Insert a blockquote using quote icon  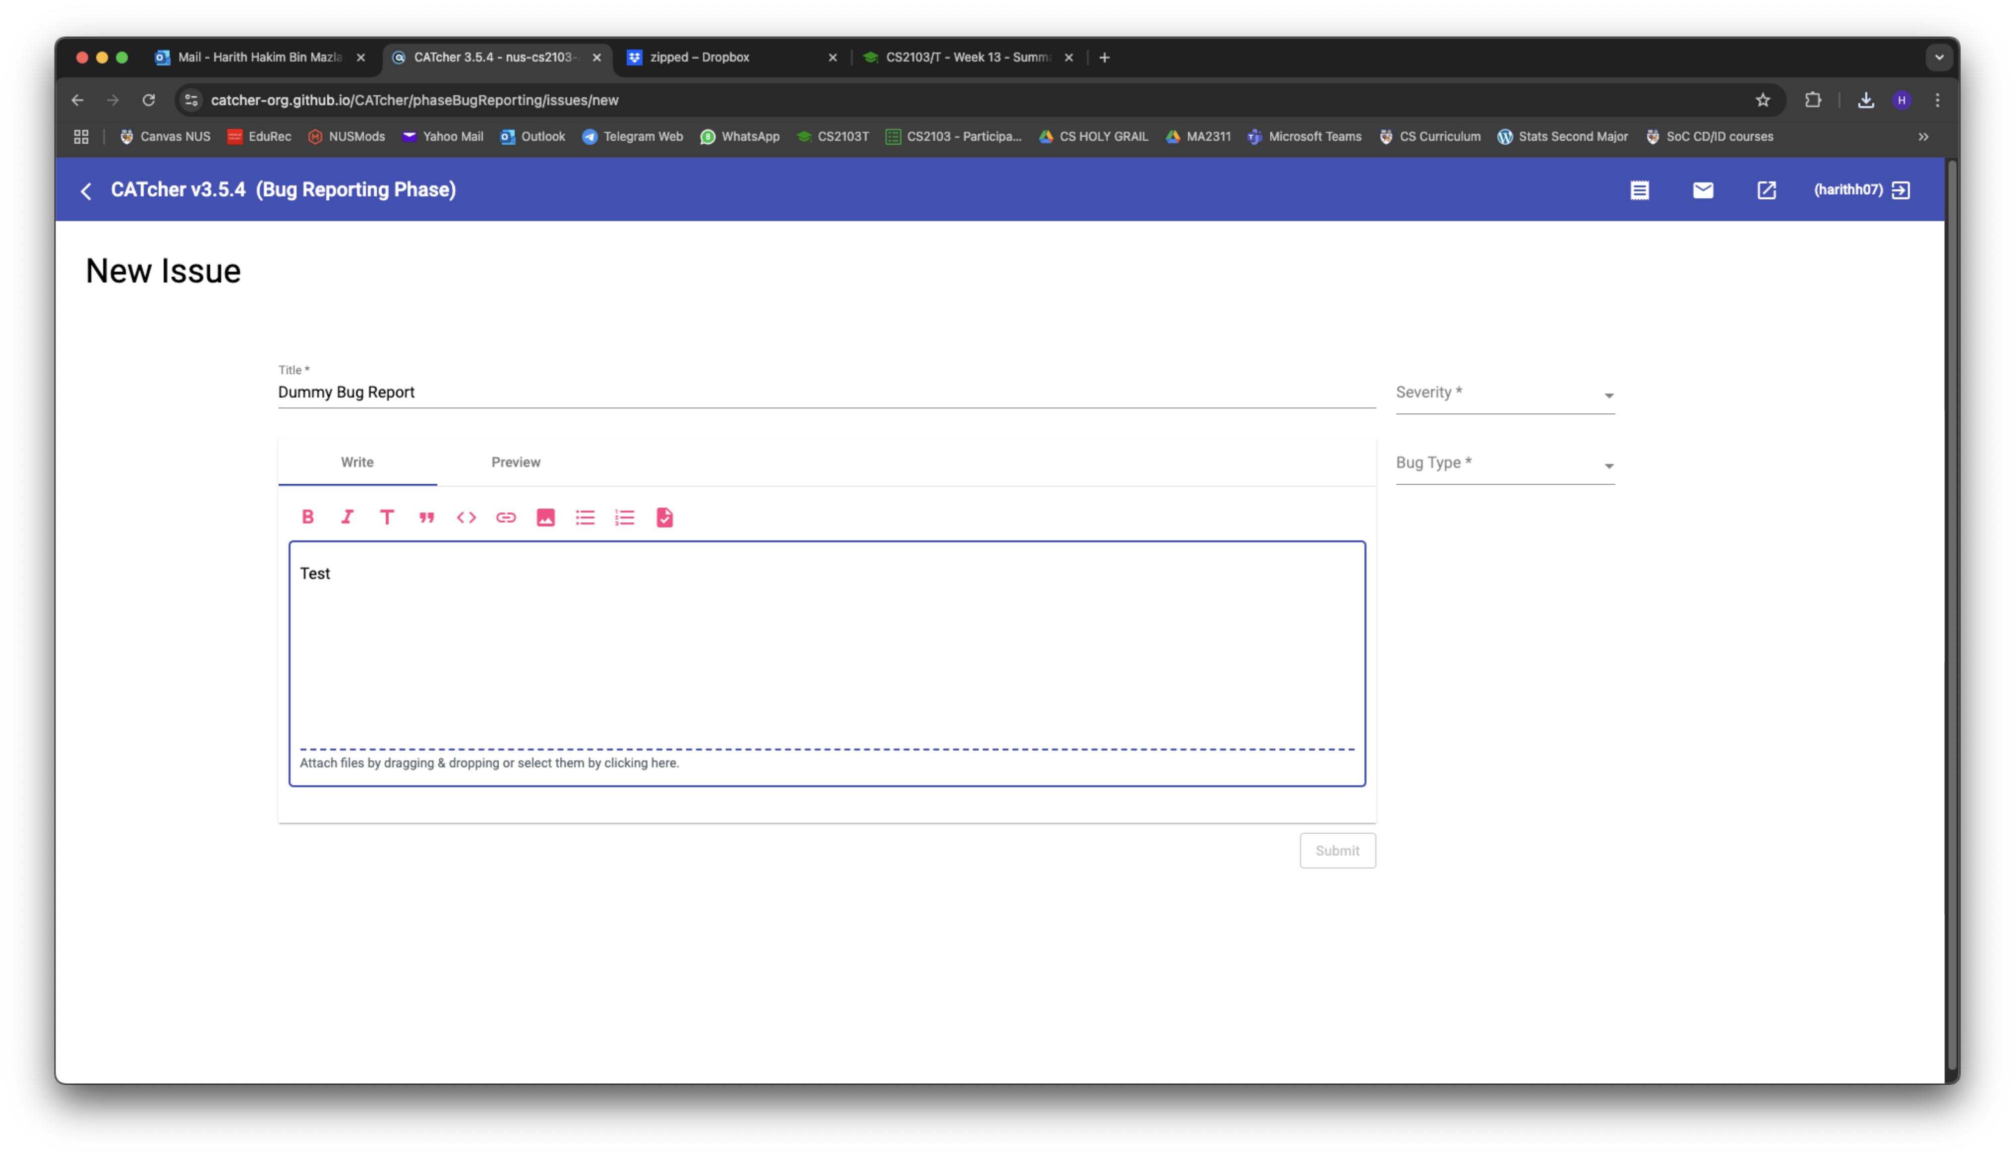click(x=427, y=518)
